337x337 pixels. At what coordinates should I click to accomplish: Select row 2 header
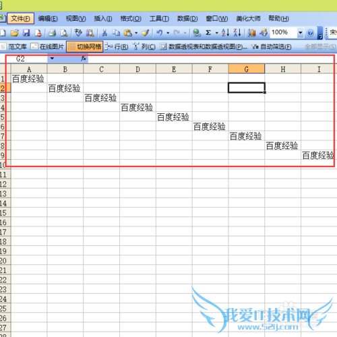pyautogui.click(x=5, y=88)
